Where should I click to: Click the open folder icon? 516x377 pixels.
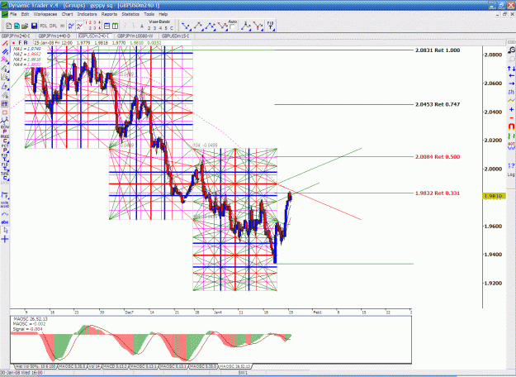tap(25, 26)
